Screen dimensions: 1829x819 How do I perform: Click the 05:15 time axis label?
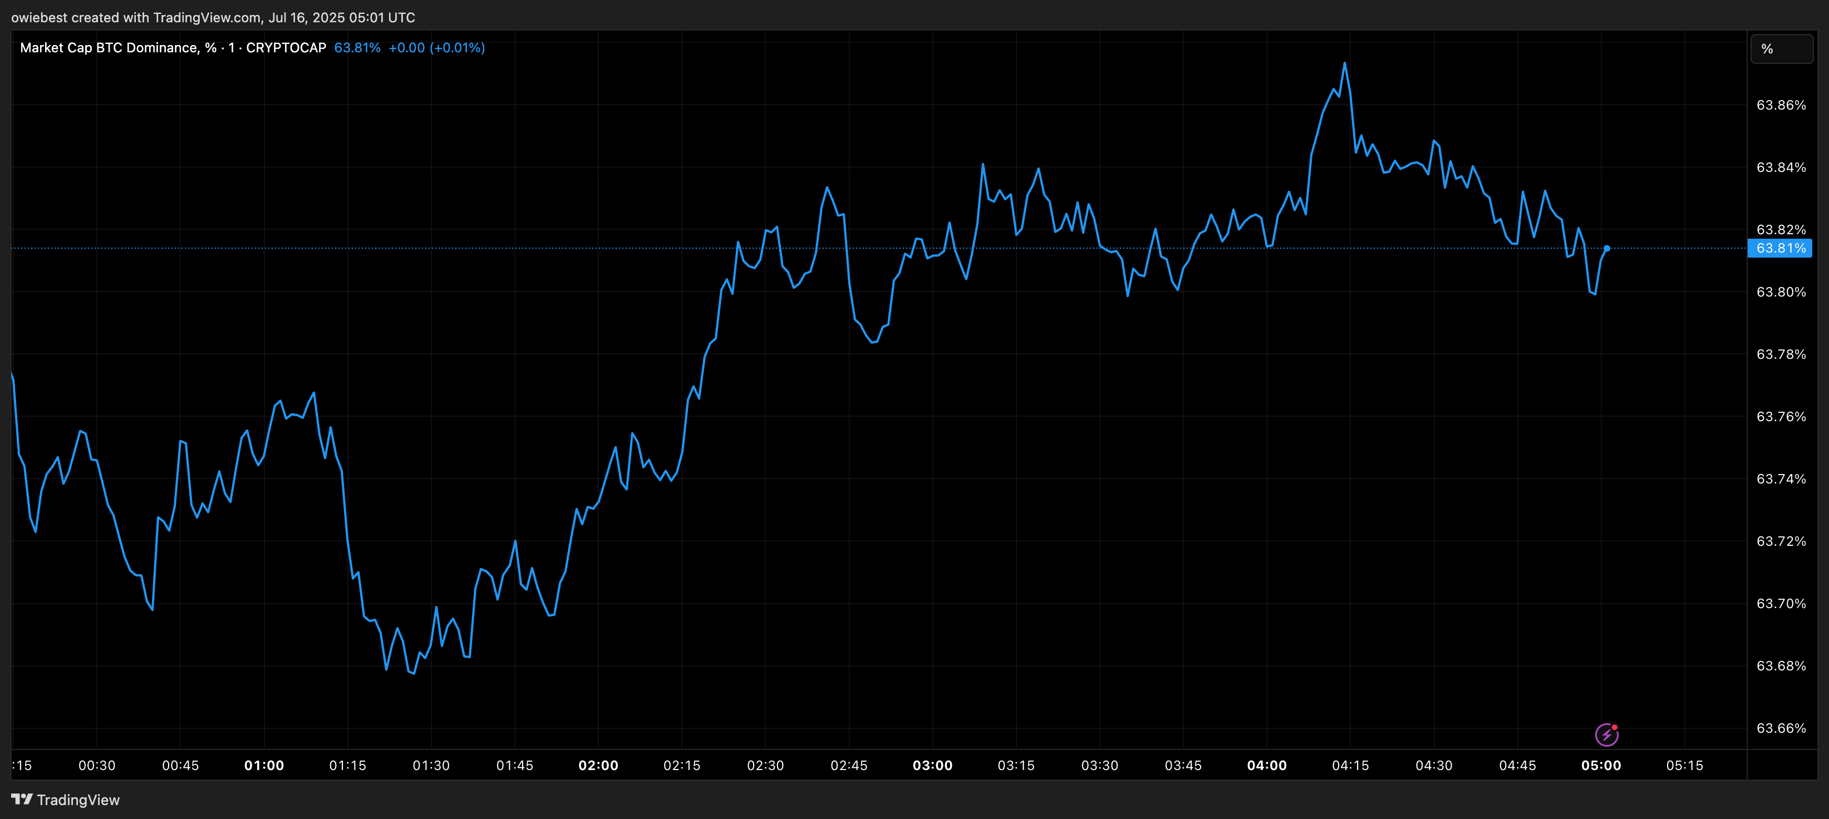coord(1685,765)
